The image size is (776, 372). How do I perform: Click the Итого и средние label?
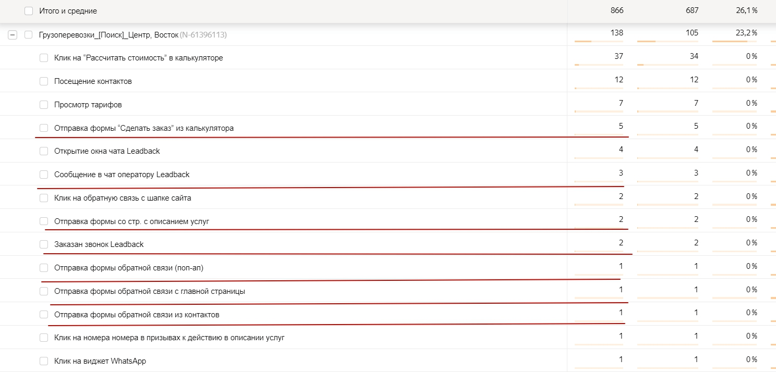(x=68, y=11)
